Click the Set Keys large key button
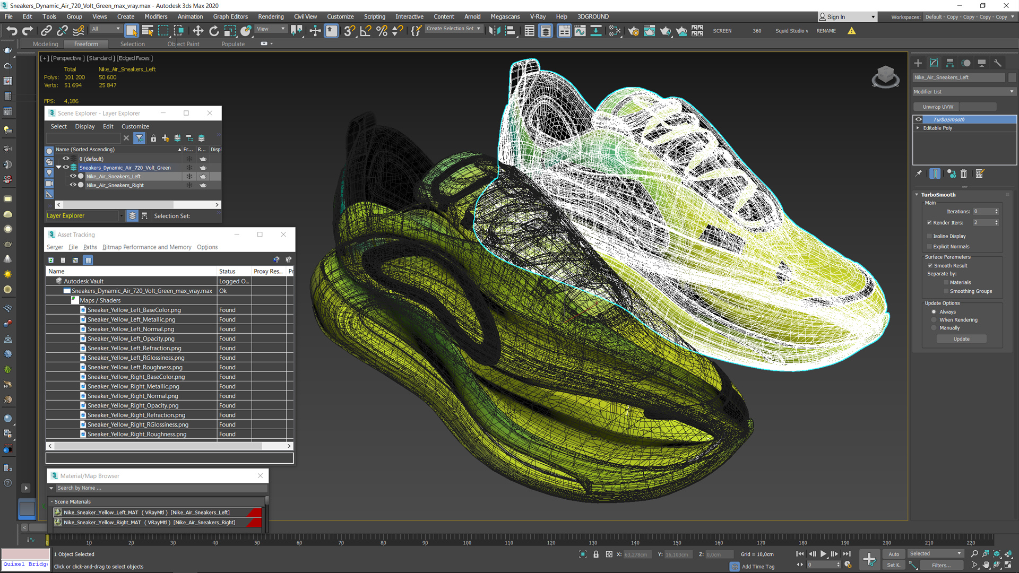 tap(869, 559)
